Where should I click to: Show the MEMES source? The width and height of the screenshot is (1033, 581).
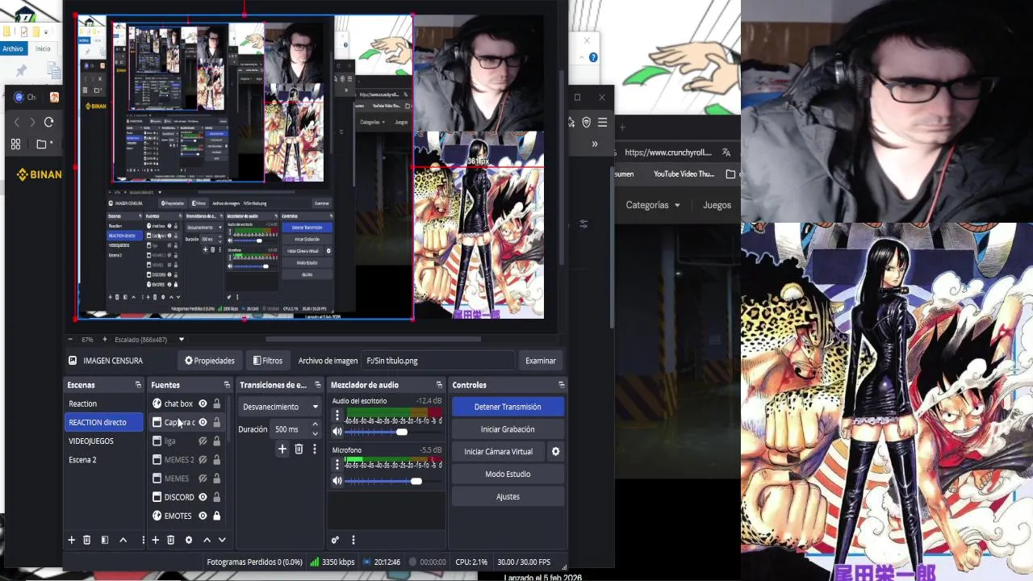(203, 479)
